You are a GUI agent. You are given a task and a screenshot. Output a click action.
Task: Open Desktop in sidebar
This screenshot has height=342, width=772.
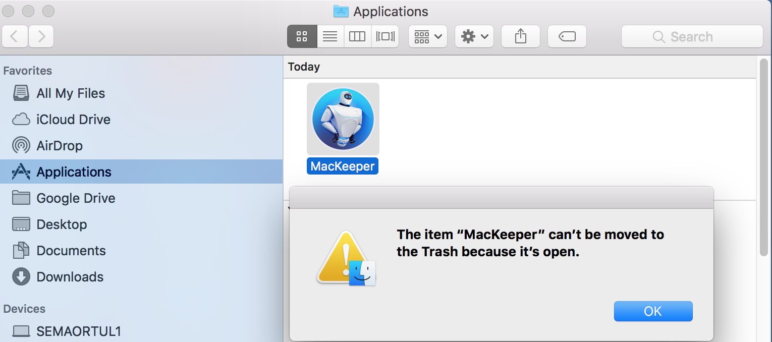click(x=141, y=224)
